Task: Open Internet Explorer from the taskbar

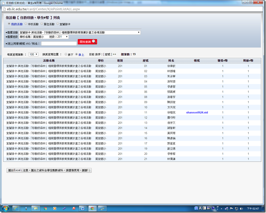Action: [17, 208]
